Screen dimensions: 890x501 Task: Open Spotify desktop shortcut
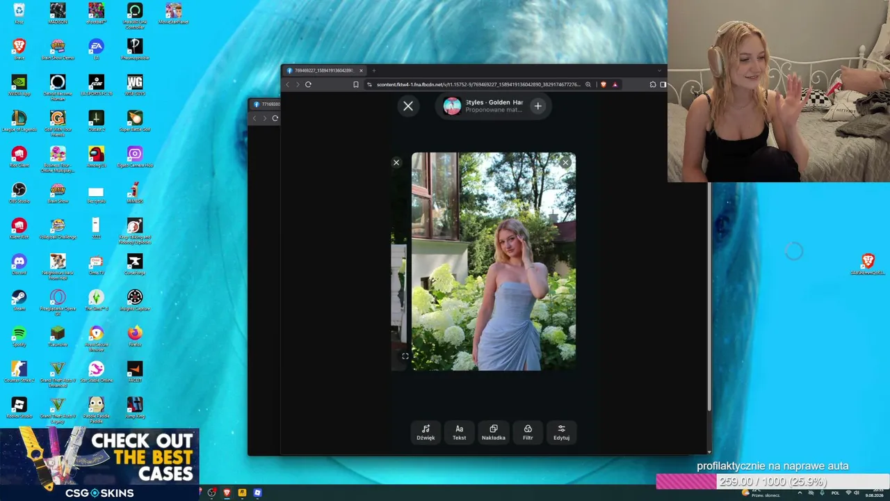19,336
